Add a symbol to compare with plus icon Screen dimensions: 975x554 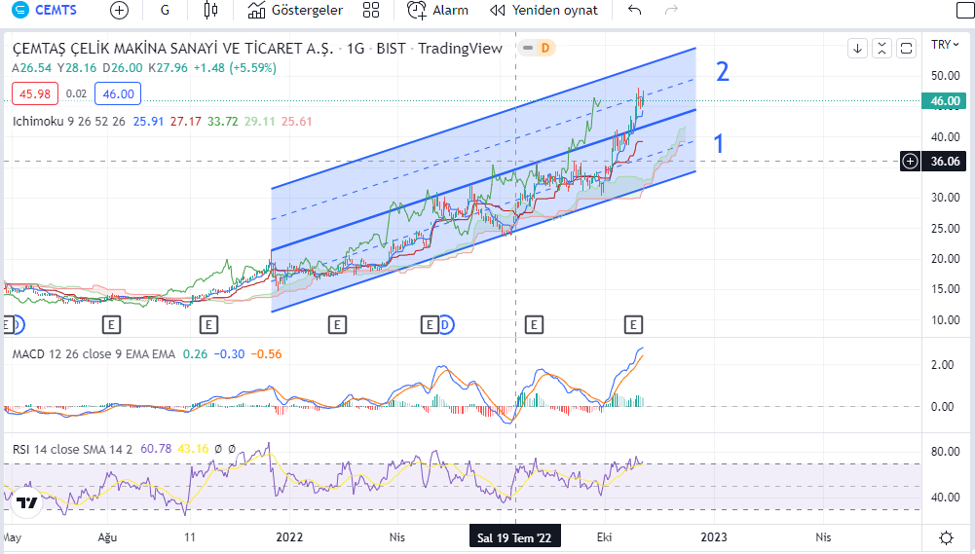point(119,10)
